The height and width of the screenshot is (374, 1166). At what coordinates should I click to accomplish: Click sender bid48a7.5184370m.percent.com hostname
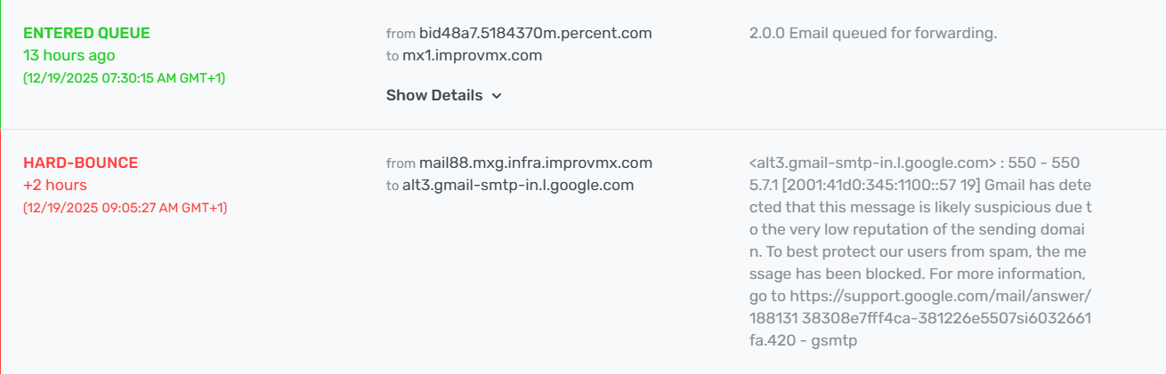pos(535,34)
